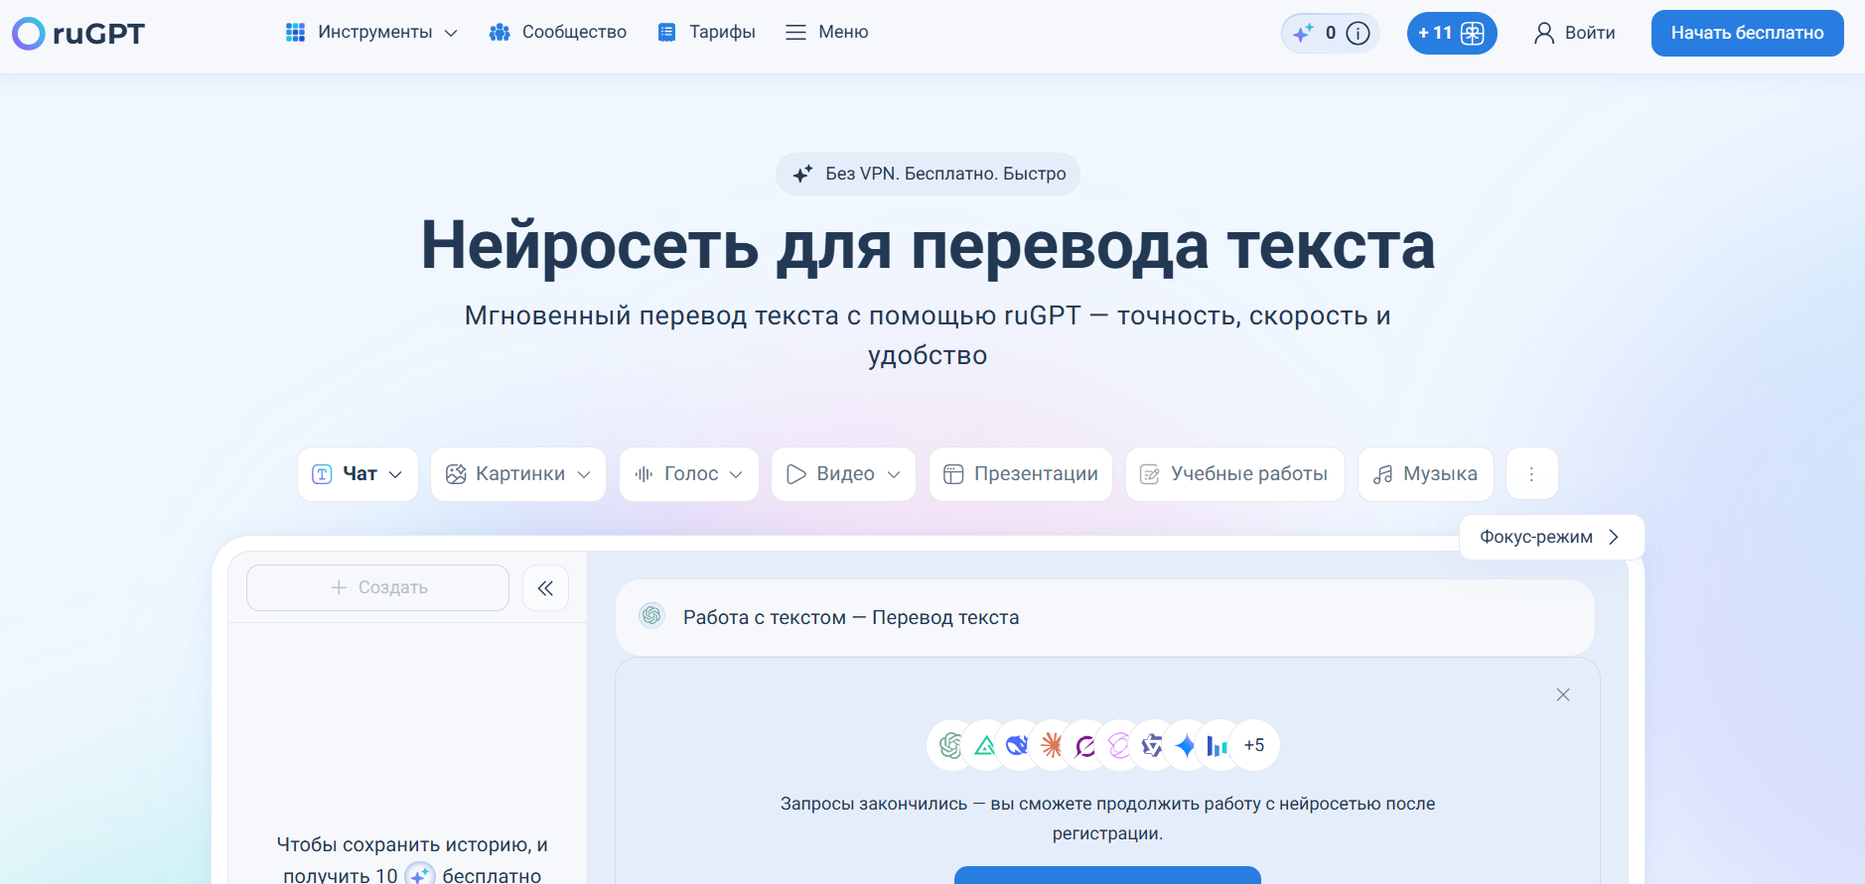Click the +5 more models badge
The height and width of the screenshot is (884, 1865).
pos(1254,745)
